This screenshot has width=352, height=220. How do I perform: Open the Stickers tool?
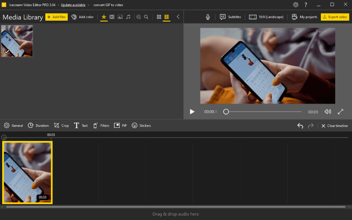[141, 126]
